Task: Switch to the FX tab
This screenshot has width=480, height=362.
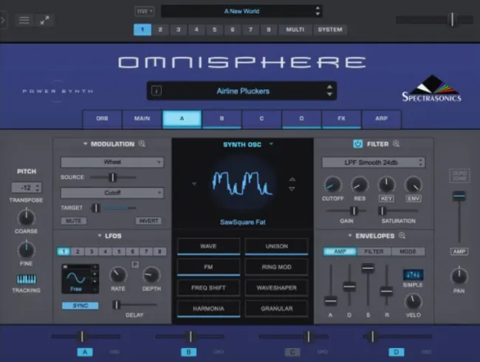Action: pos(341,118)
